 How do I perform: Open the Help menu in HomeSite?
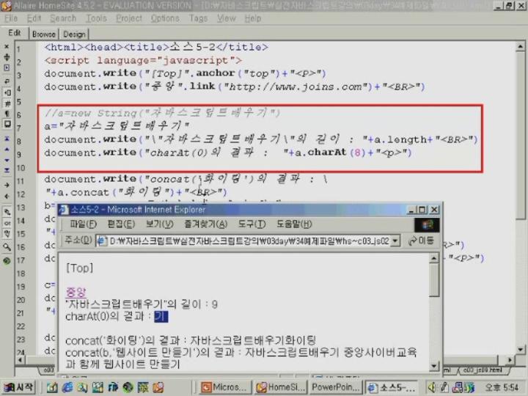click(x=253, y=18)
